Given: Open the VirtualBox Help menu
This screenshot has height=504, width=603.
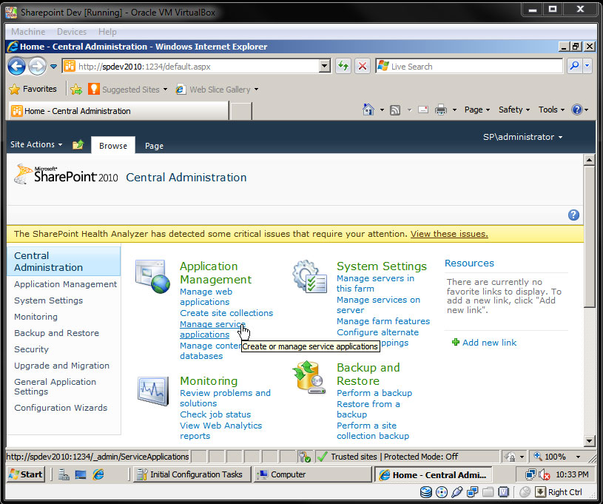Looking at the screenshot, I should pyautogui.click(x=107, y=32).
